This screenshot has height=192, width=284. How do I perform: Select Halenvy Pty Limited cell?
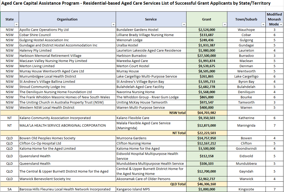67,50
